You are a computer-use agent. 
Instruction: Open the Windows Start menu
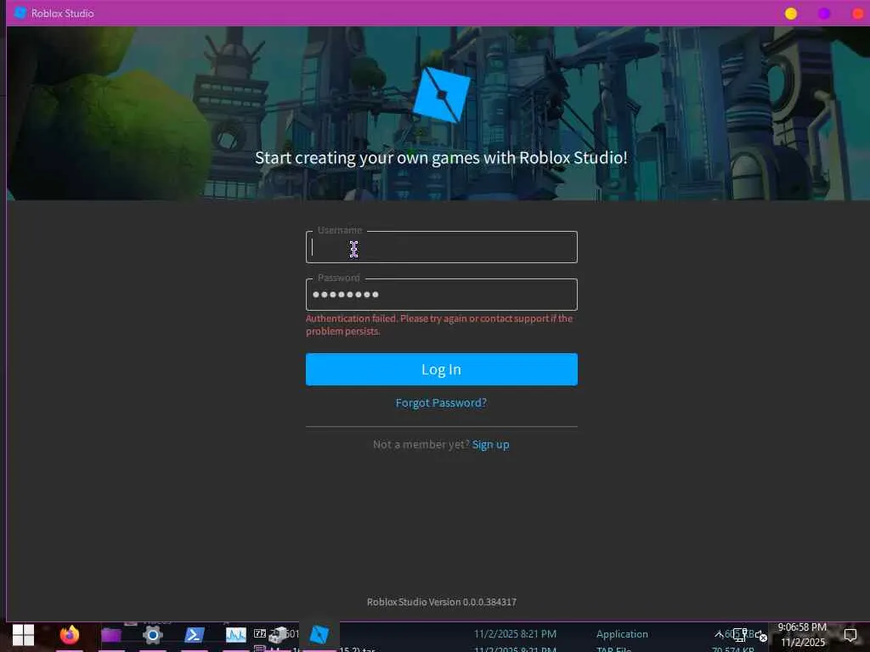23,635
